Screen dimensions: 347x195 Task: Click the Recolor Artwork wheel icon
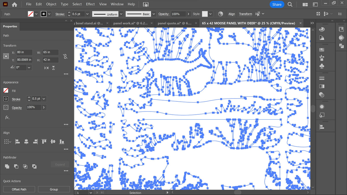[x=221, y=14]
